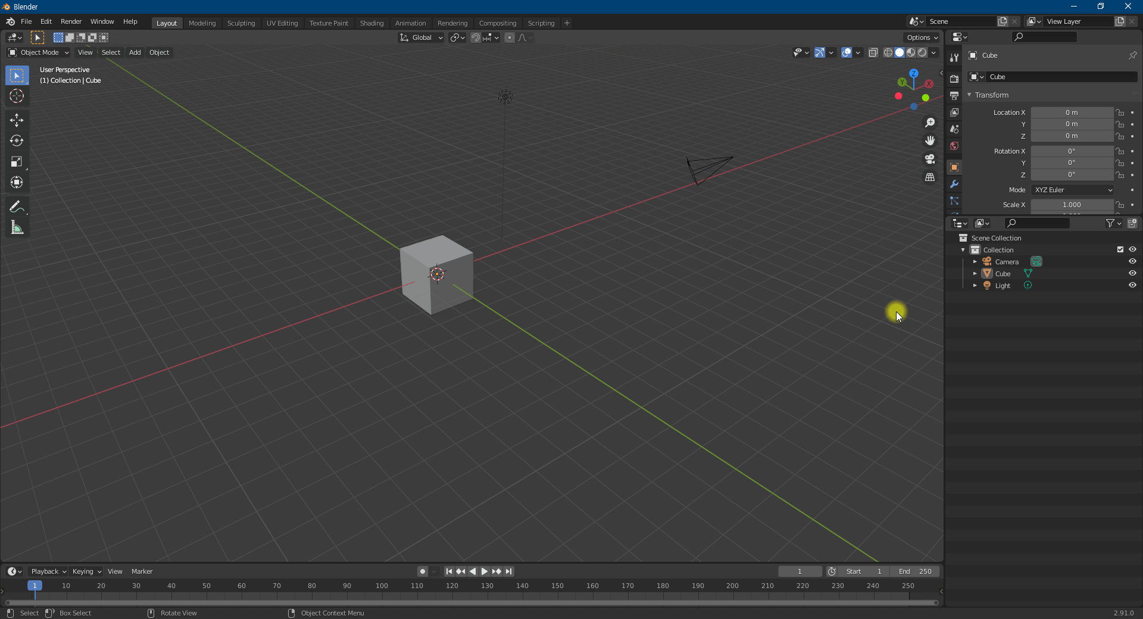Viewport: 1143px width, 619px height.
Task: Expand the Light item in outliner
Action: point(975,285)
